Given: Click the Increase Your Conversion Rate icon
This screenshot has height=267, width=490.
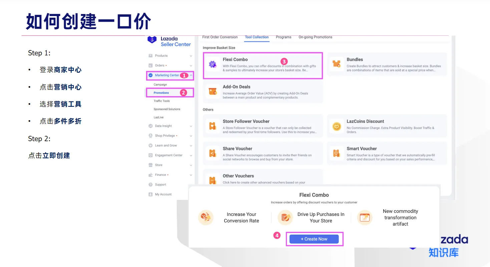Looking at the screenshot, I should pyautogui.click(x=206, y=217).
